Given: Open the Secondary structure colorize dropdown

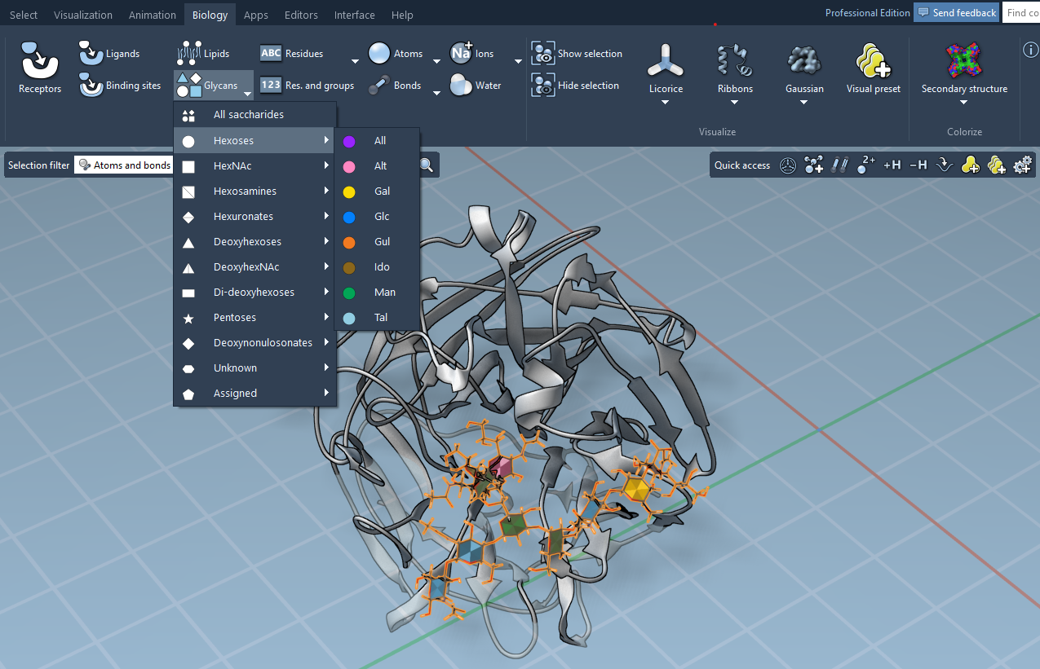Looking at the screenshot, I should [x=963, y=103].
